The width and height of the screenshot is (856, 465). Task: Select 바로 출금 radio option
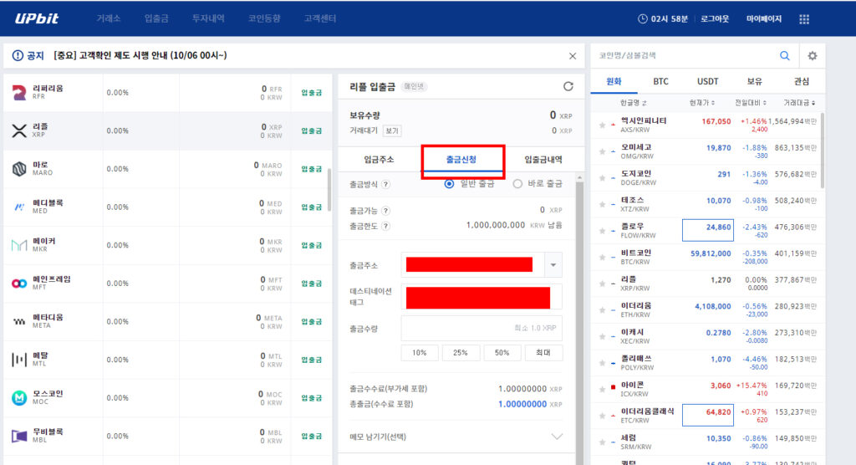point(517,184)
